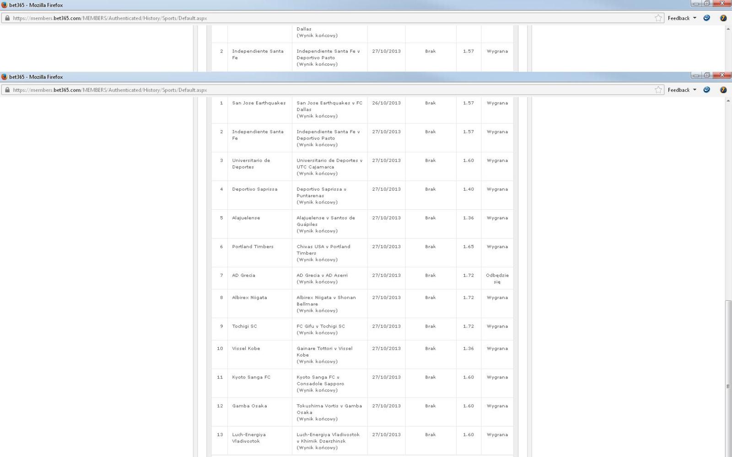Select 'San Jose Earthquakes v FC Dallas' event text

click(329, 106)
